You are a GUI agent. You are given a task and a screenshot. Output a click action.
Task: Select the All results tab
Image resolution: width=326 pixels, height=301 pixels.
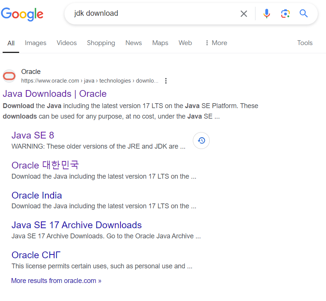11,43
